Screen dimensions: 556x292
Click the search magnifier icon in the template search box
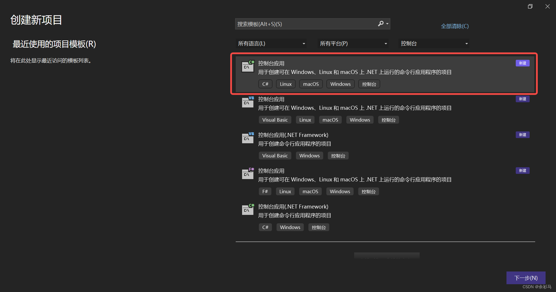(381, 24)
